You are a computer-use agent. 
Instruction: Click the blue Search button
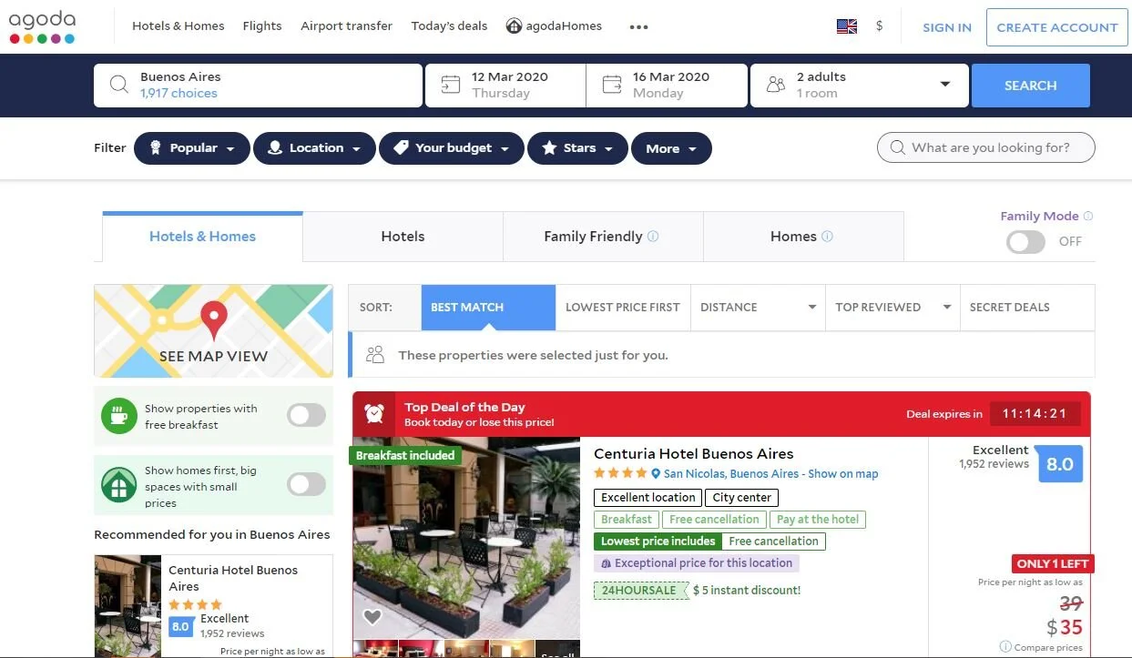coord(1031,86)
